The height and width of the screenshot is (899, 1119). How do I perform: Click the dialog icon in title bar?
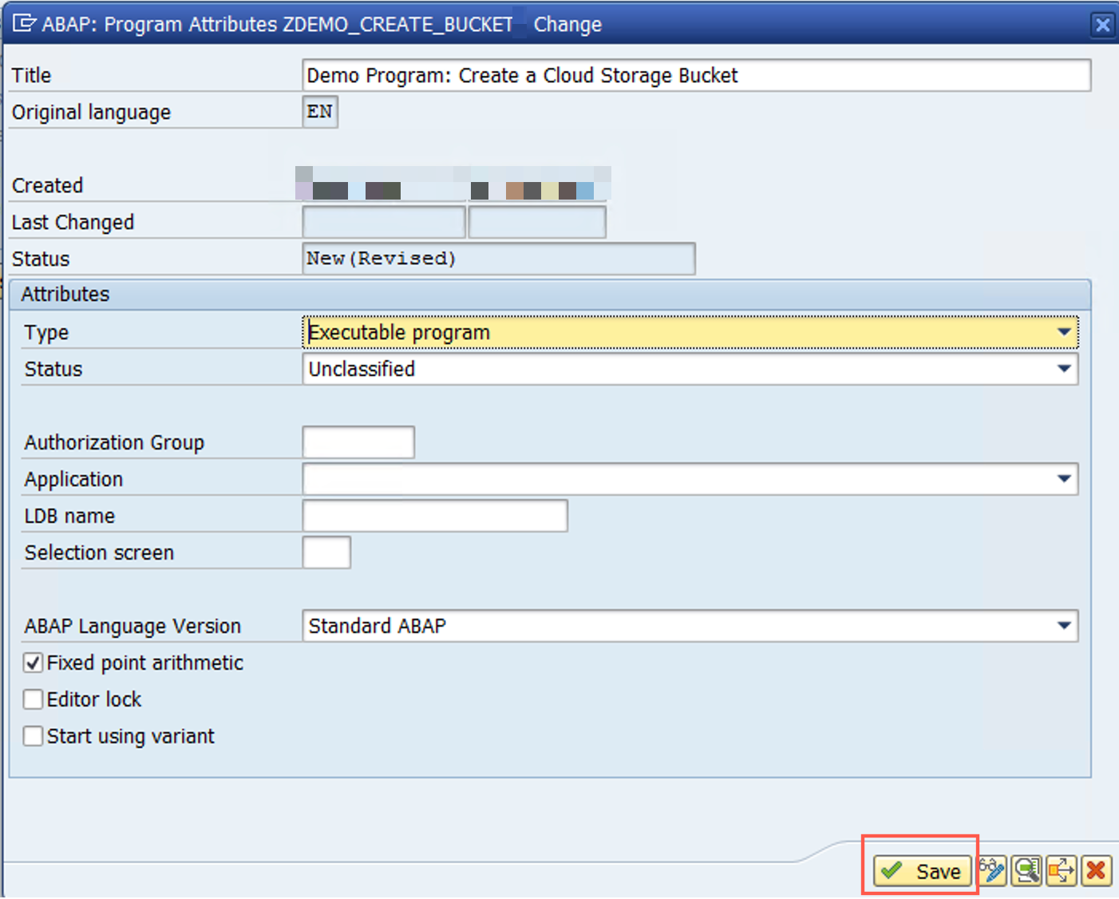24,24
